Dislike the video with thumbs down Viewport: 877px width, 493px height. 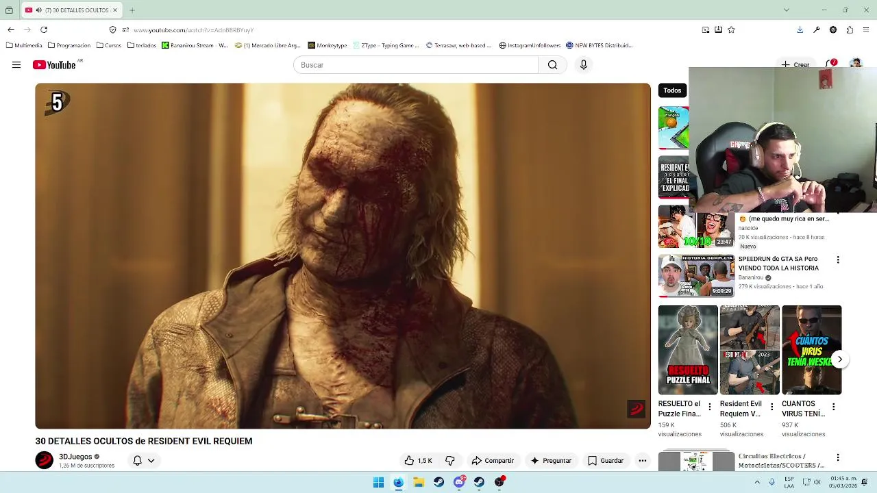pyautogui.click(x=450, y=461)
